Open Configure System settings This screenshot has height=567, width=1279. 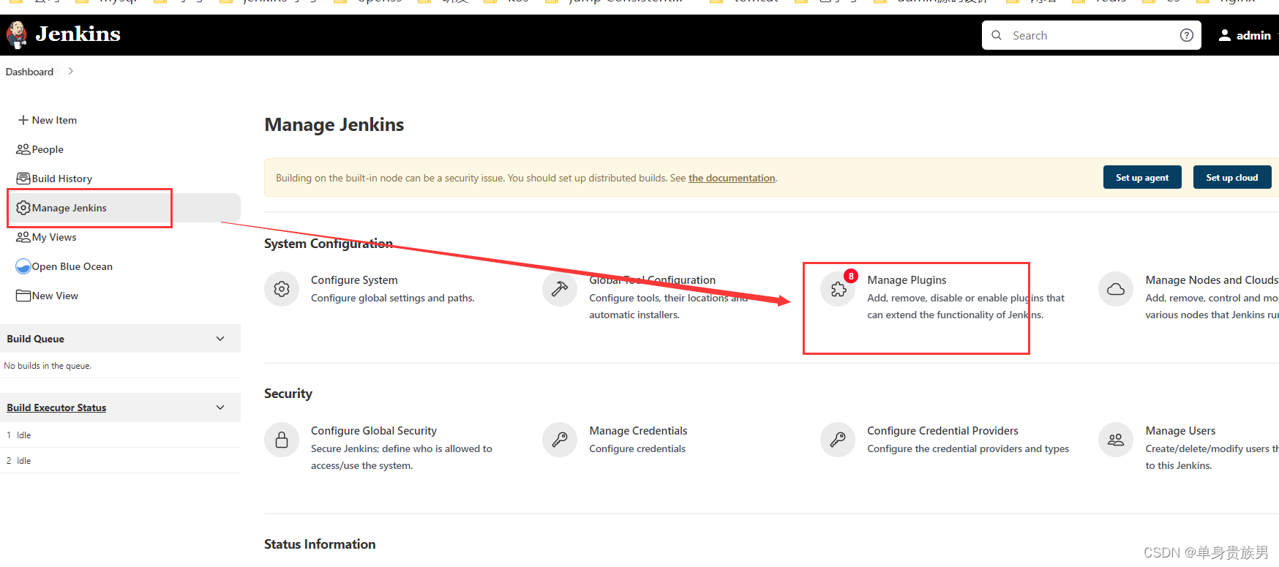pyautogui.click(x=354, y=280)
